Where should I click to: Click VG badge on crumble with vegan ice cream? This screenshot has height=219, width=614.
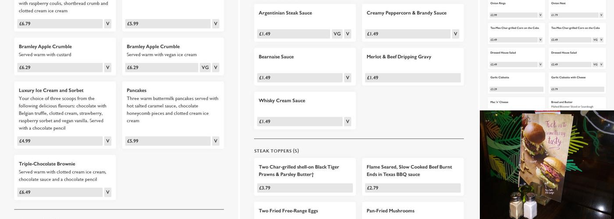(205, 67)
